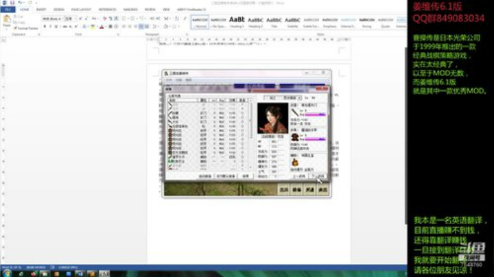
Task: Click the Distributed alignment icon
Action: tap(147, 27)
